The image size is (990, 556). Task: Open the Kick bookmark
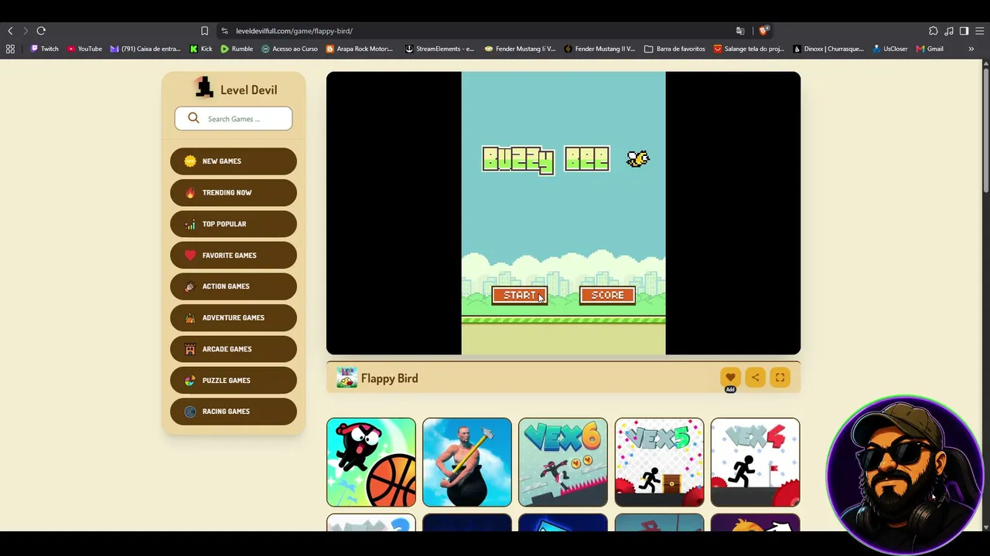(x=201, y=49)
